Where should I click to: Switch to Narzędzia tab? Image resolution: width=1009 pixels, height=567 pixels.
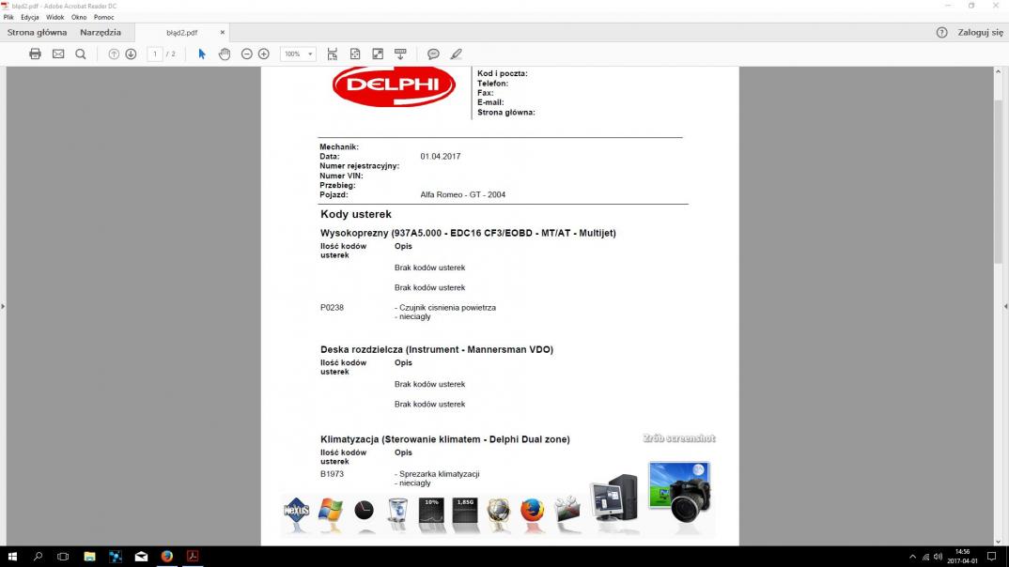[x=101, y=32]
